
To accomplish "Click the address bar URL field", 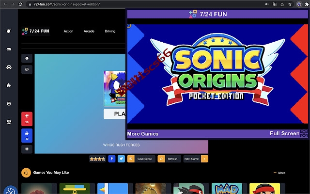I will tap(145, 4).
